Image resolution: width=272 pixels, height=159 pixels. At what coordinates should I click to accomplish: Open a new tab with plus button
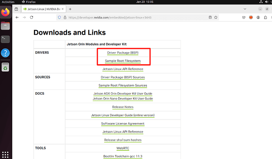pos(70,9)
